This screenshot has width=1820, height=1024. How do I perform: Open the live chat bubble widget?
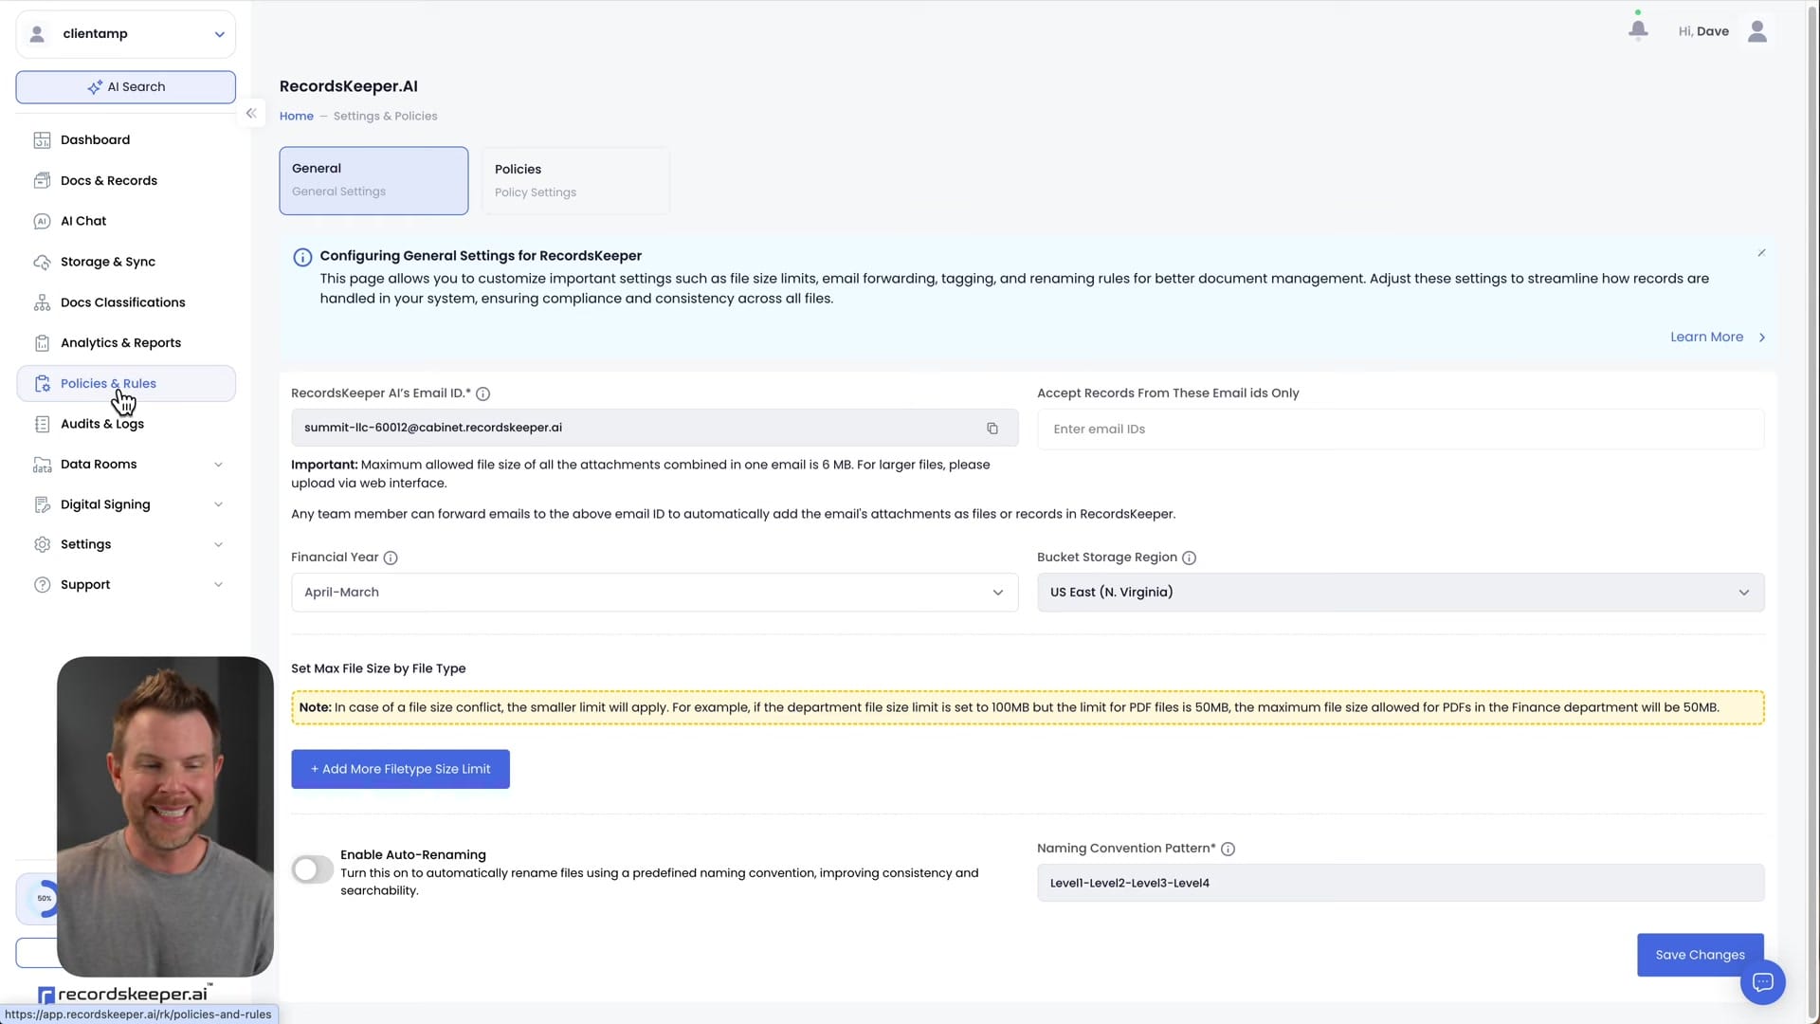pyautogui.click(x=1763, y=982)
